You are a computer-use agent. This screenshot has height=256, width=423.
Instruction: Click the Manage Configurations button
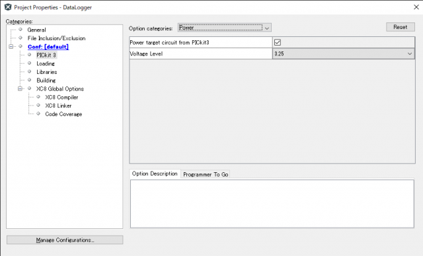(x=65, y=240)
